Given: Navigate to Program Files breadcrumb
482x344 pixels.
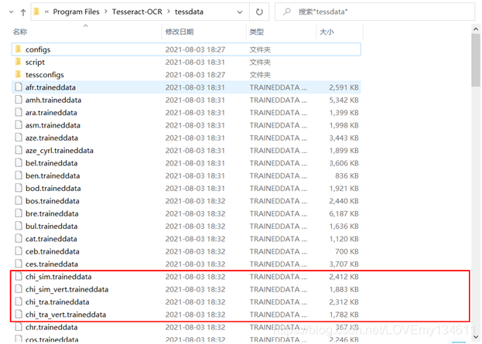Looking at the screenshot, I should coord(77,12).
